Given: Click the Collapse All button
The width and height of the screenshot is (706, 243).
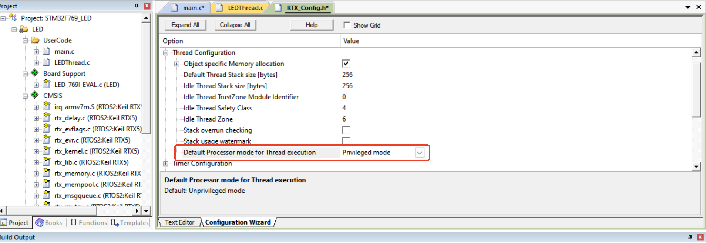Looking at the screenshot, I should click(235, 25).
